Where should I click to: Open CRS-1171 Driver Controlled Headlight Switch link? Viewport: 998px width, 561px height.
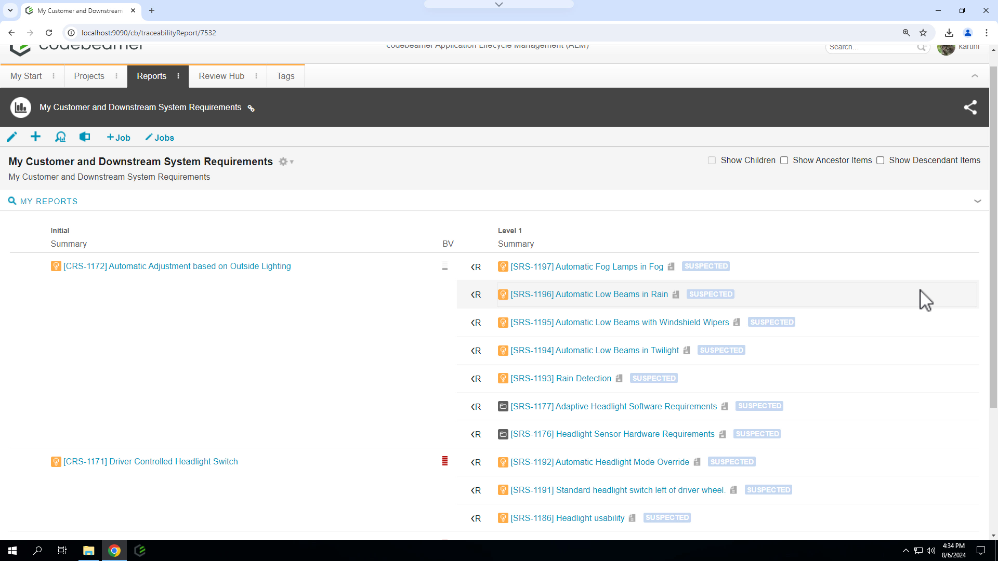coord(150,461)
